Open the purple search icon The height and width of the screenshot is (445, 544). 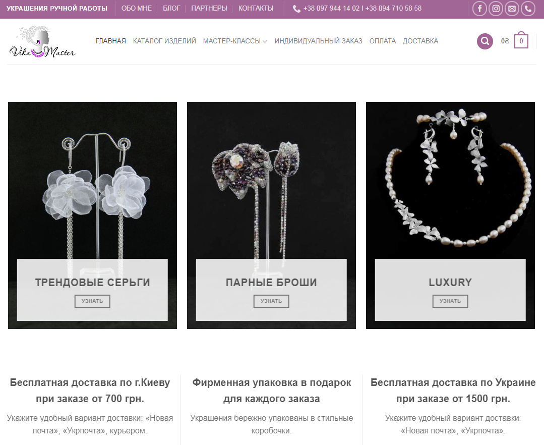485,41
